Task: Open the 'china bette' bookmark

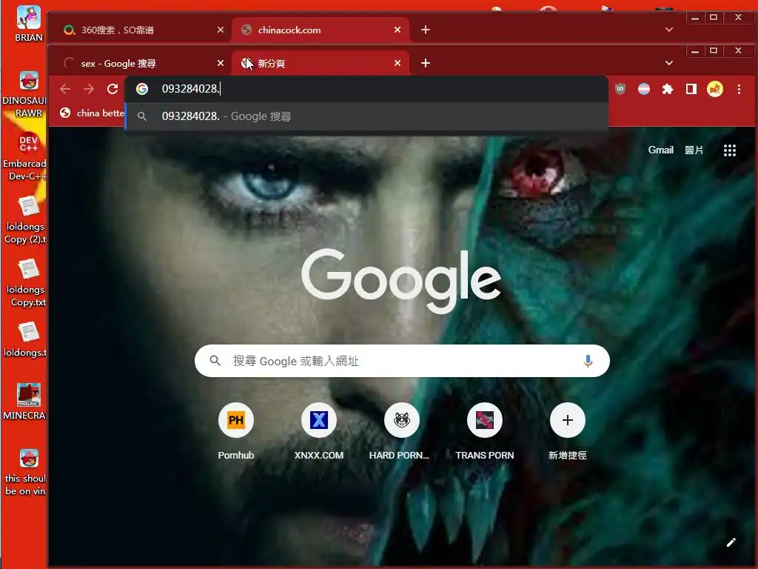Action: [92, 113]
